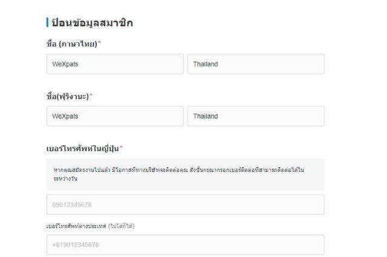Focus the furigana first name field with WeXpats
Viewport: 387px width, 257px height.
point(115,116)
